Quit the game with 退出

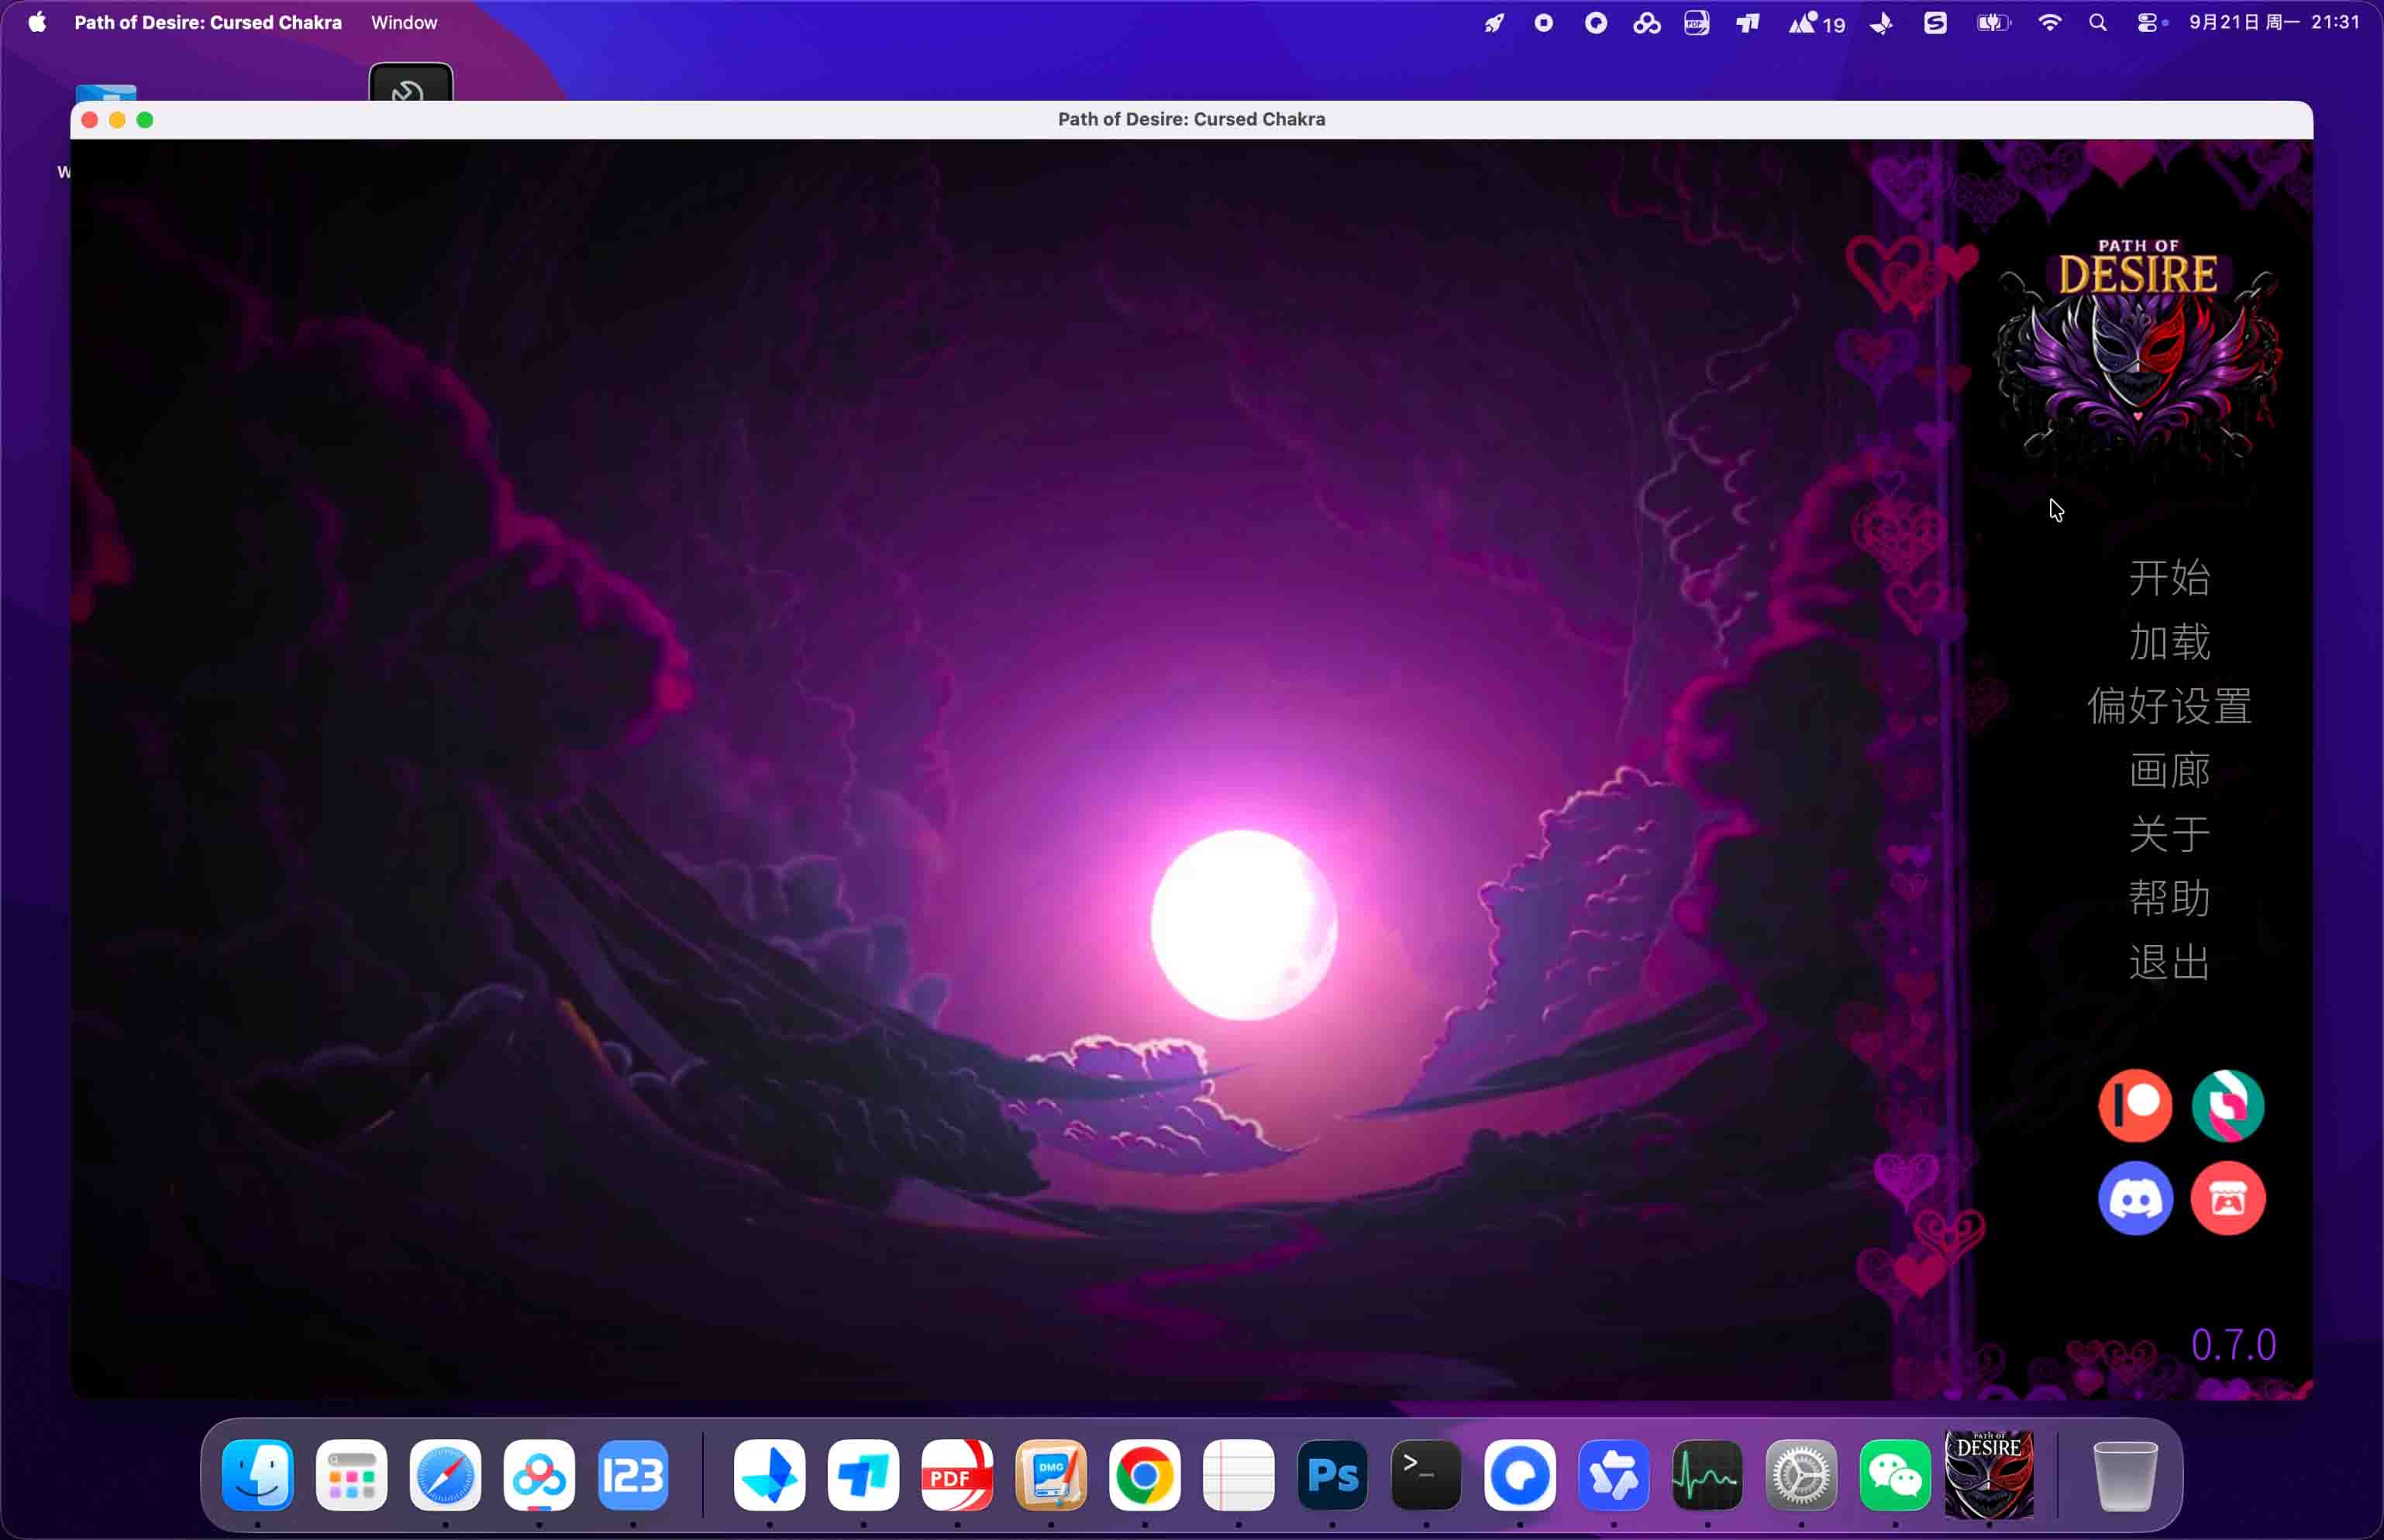2169,961
